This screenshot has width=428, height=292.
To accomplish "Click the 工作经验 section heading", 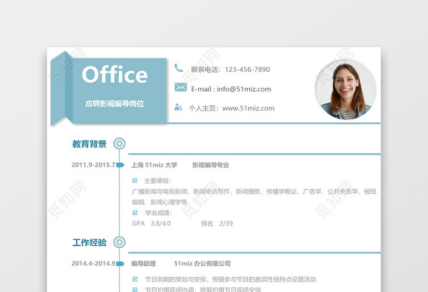I will click(x=90, y=242).
